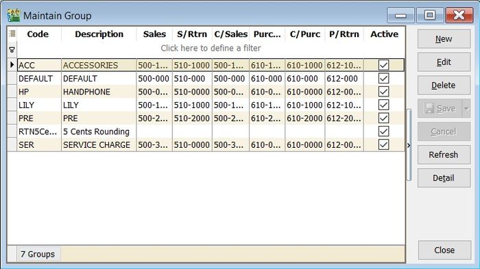The image size is (480, 269).
Task: Select the PRE code cell
Action: pos(39,118)
